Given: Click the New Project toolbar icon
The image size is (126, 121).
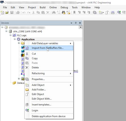Looking at the screenshot, I should point(2,13).
